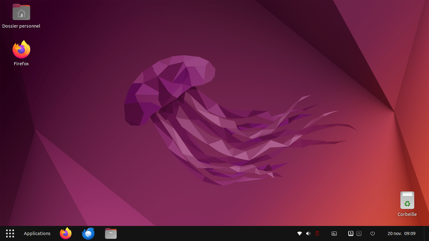Select the Dossier personnel label text
Image resolution: width=429 pixels, height=241 pixels.
pos(21,26)
